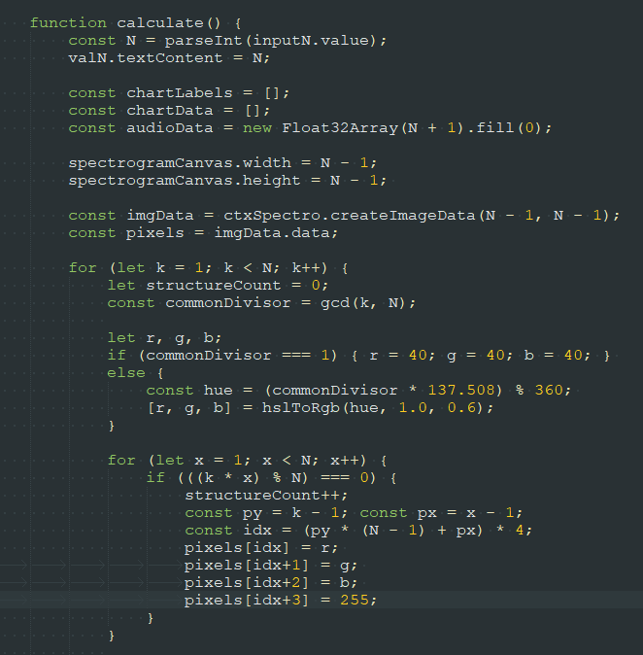
Task: Click the structureCount = 0 declaration
Action: click(x=218, y=285)
